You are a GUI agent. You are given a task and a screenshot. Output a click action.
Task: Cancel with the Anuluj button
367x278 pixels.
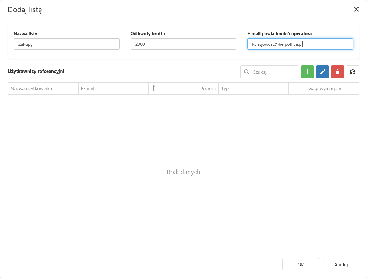click(341, 264)
